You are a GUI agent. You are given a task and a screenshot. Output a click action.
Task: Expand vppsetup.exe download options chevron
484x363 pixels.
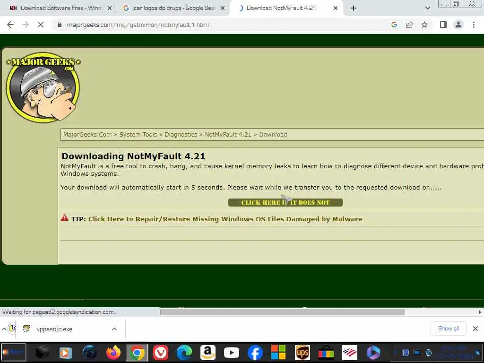coord(114,329)
